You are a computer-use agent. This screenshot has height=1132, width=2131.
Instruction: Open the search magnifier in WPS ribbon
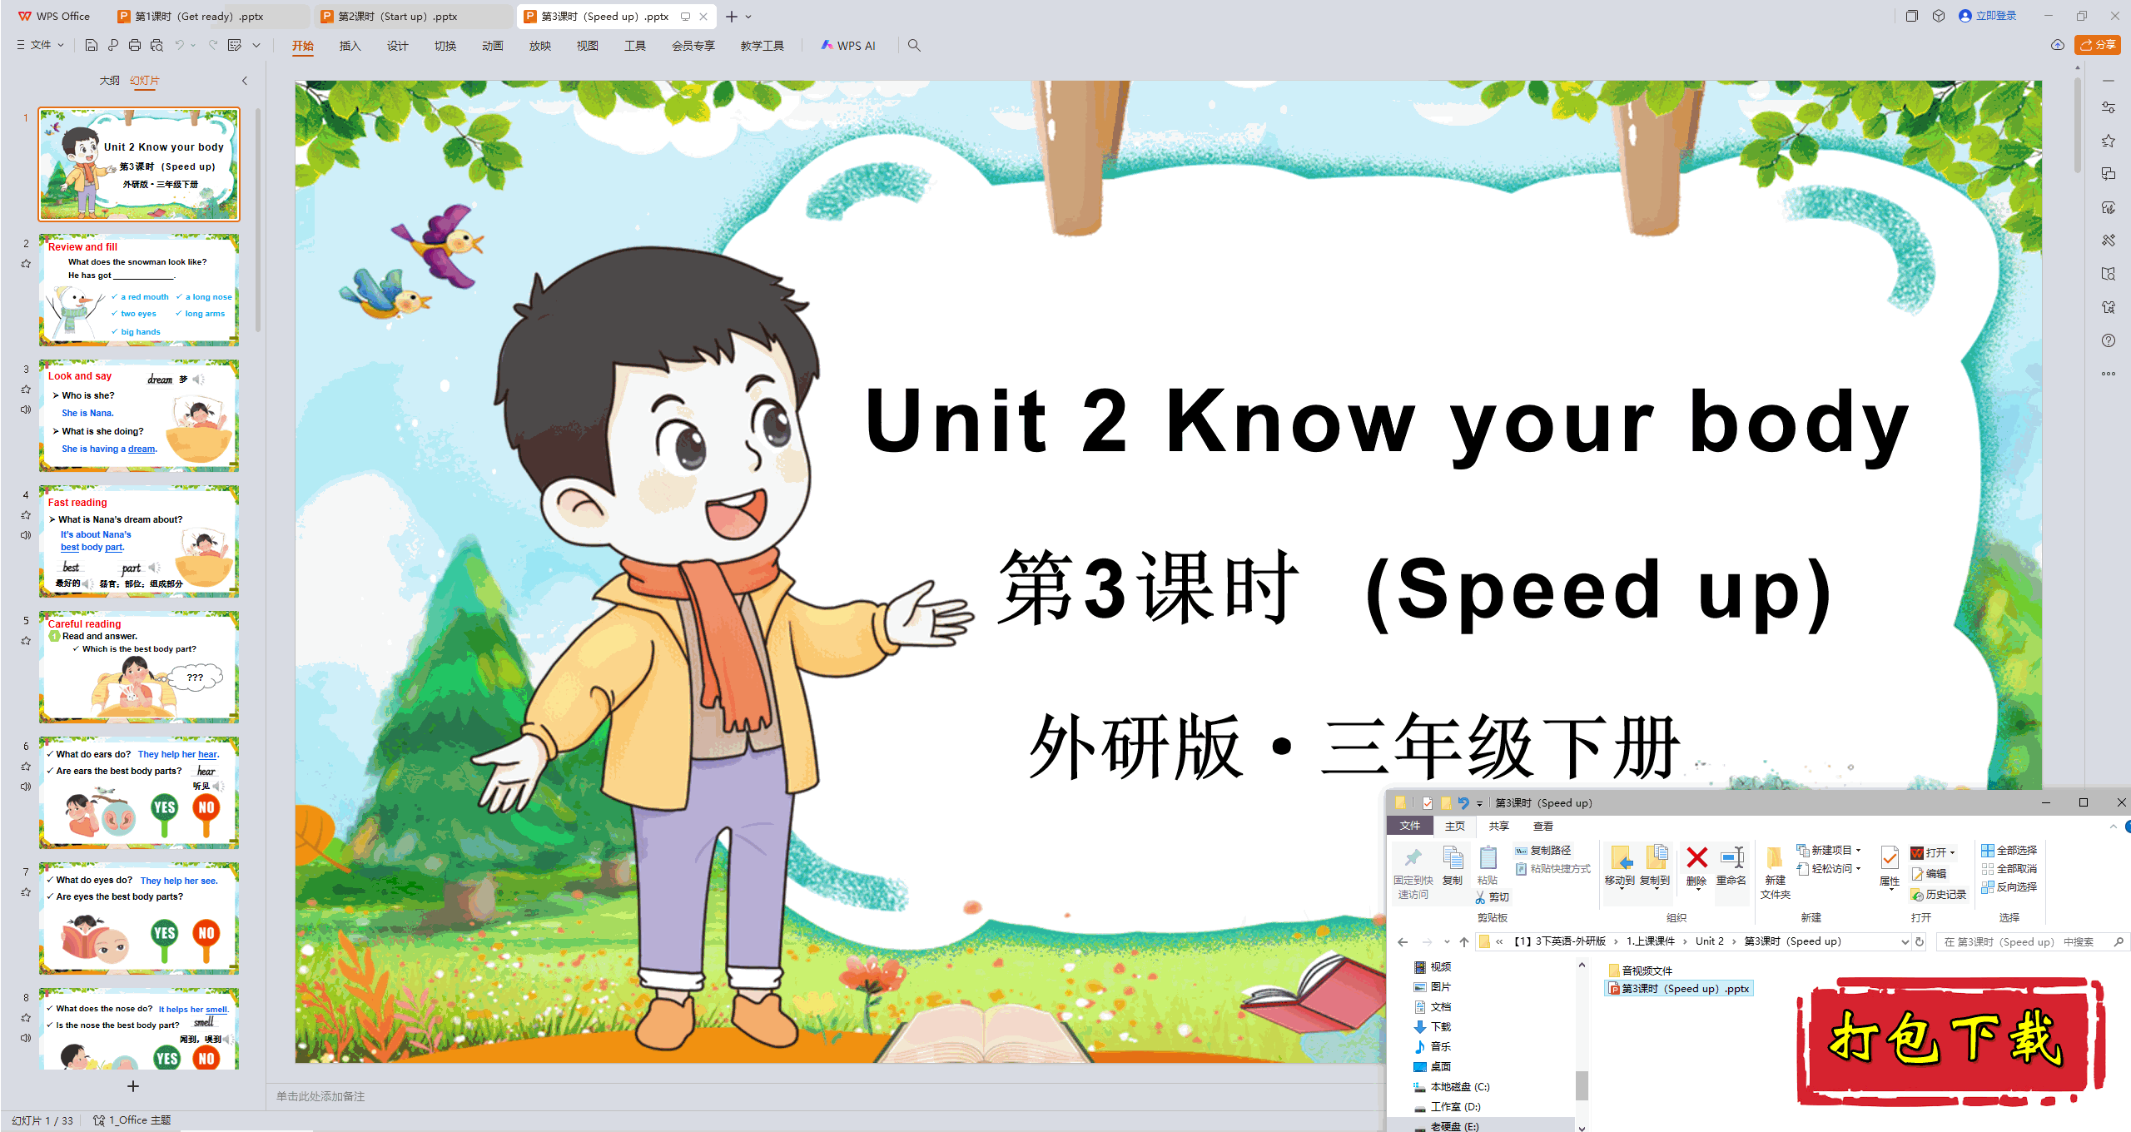(x=914, y=45)
